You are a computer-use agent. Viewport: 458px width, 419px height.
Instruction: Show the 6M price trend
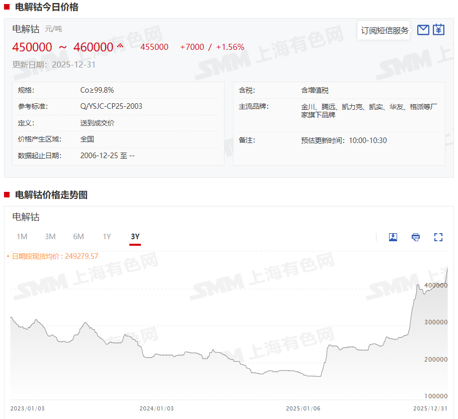pos(78,237)
